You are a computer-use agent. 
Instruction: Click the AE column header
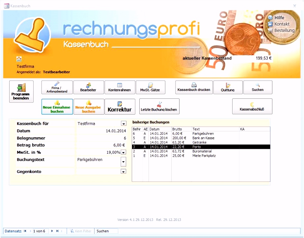click(x=146, y=129)
